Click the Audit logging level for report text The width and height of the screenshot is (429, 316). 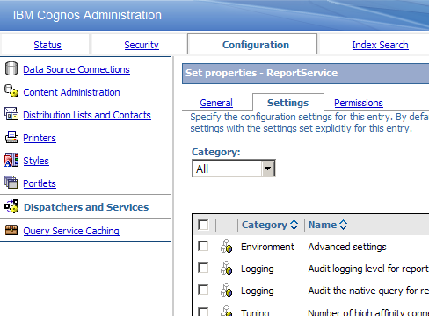pos(368,269)
